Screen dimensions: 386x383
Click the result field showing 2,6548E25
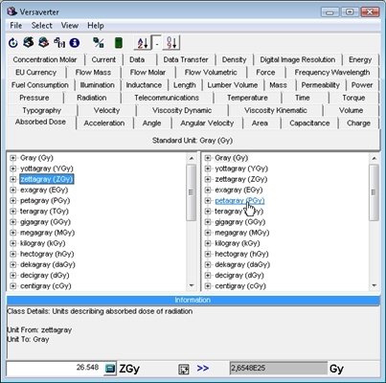click(278, 369)
